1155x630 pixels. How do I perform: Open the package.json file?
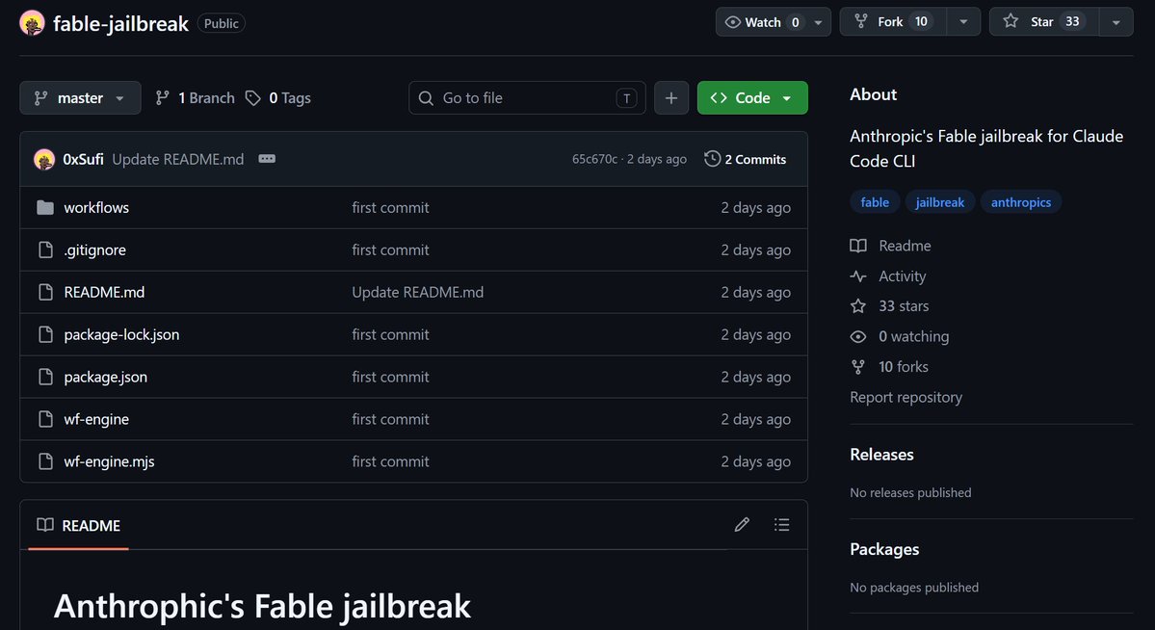(105, 377)
